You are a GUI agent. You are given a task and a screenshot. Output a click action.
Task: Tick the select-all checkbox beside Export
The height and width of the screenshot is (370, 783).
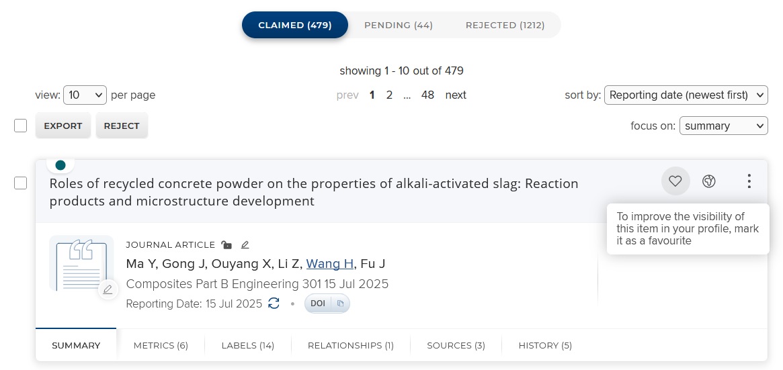[20, 126]
